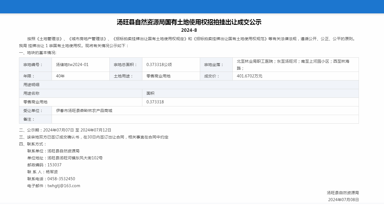Click the line starting 我局 挂牌出让 1 宗国有土地使用权

(74, 46)
